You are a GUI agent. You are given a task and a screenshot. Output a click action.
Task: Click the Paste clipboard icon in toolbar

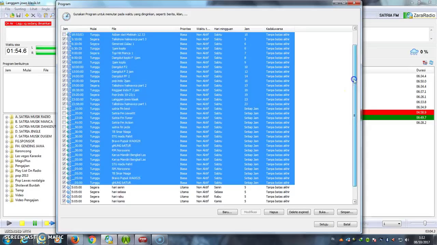tap(46, 15)
